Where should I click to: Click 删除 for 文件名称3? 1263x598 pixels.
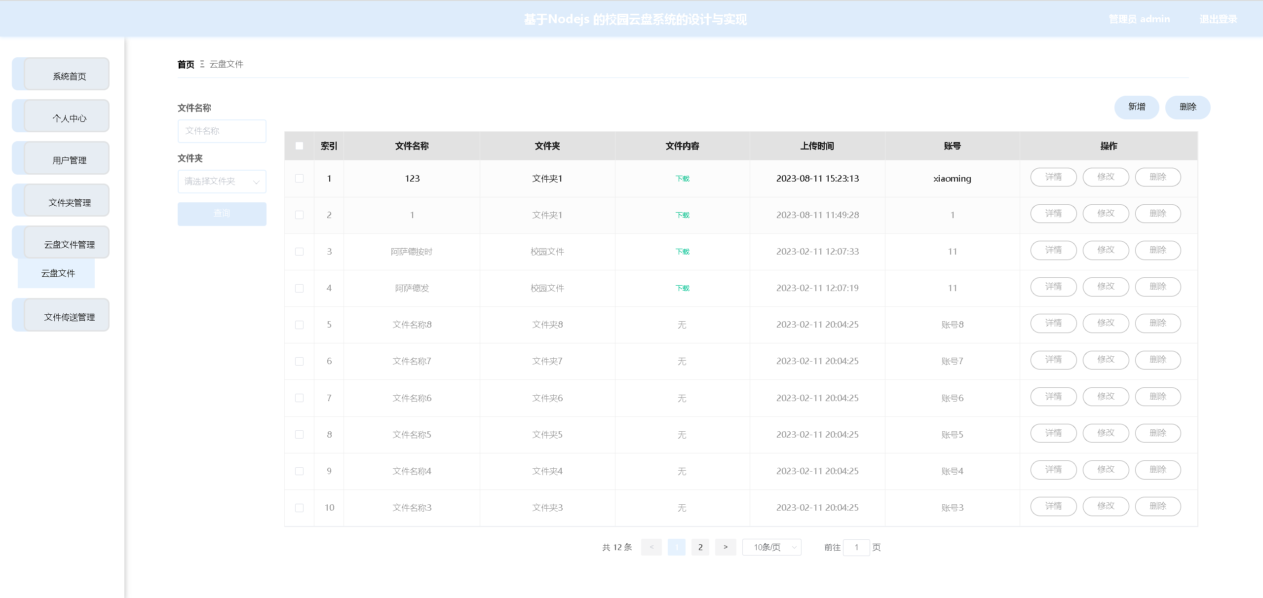tap(1158, 506)
